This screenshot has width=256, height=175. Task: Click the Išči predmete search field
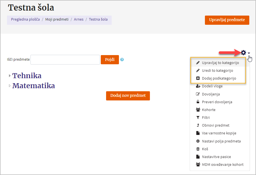(65, 60)
